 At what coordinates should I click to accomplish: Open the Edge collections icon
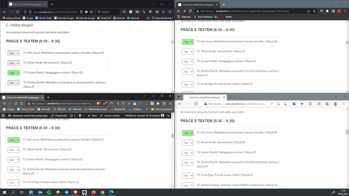[327, 104]
